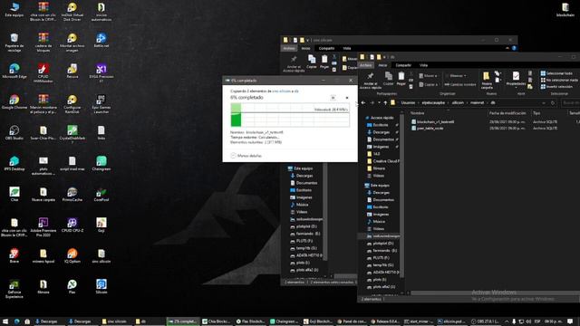
Task: Open Google Chrome desktop shortcut
Action: 14,102
